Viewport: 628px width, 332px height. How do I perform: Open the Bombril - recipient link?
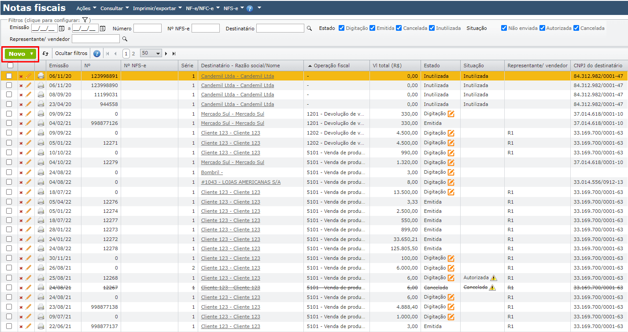click(x=212, y=172)
